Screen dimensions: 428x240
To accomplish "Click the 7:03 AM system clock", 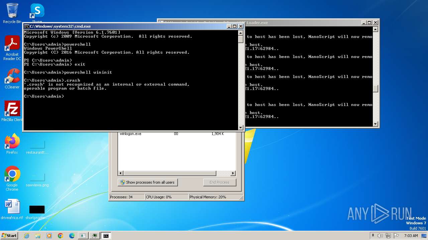I will point(411,236).
